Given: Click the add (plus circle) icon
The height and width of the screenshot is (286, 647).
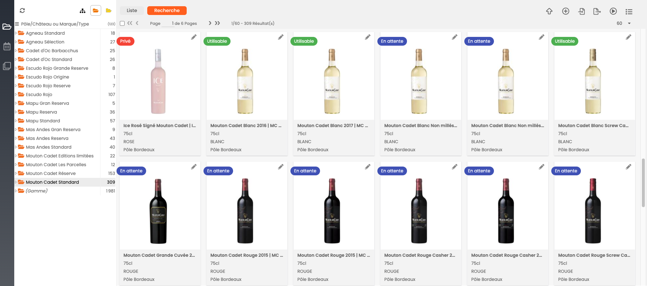Looking at the screenshot, I should coord(566,11).
